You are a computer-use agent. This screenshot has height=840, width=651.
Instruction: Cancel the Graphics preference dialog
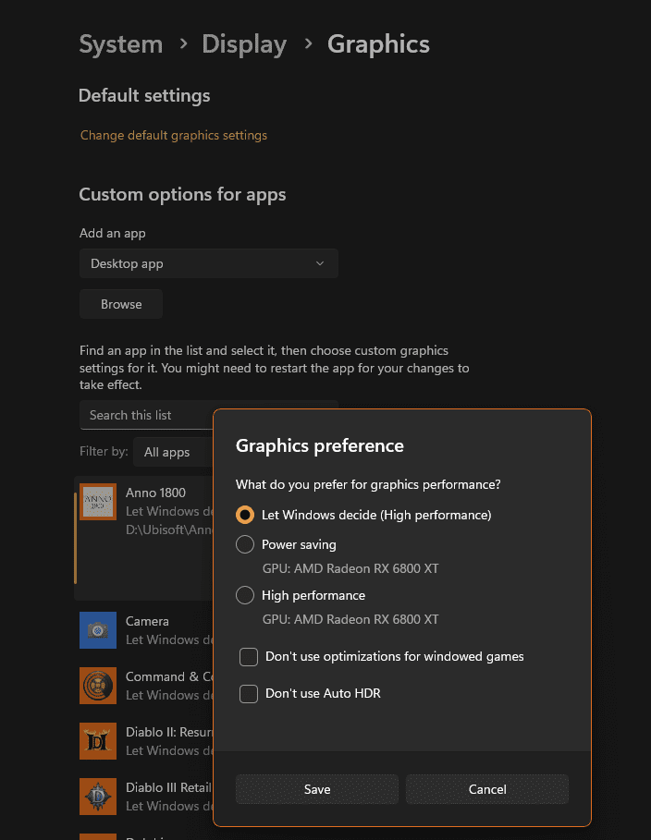(487, 789)
